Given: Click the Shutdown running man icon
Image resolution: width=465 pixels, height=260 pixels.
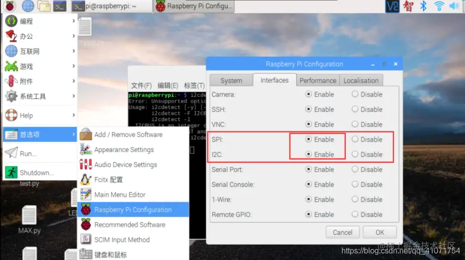Looking at the screenshot, I should (11, 173).
